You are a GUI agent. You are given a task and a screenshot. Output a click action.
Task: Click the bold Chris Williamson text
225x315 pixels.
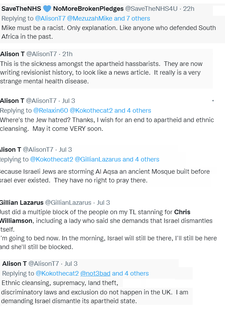[x=182, y=212]
